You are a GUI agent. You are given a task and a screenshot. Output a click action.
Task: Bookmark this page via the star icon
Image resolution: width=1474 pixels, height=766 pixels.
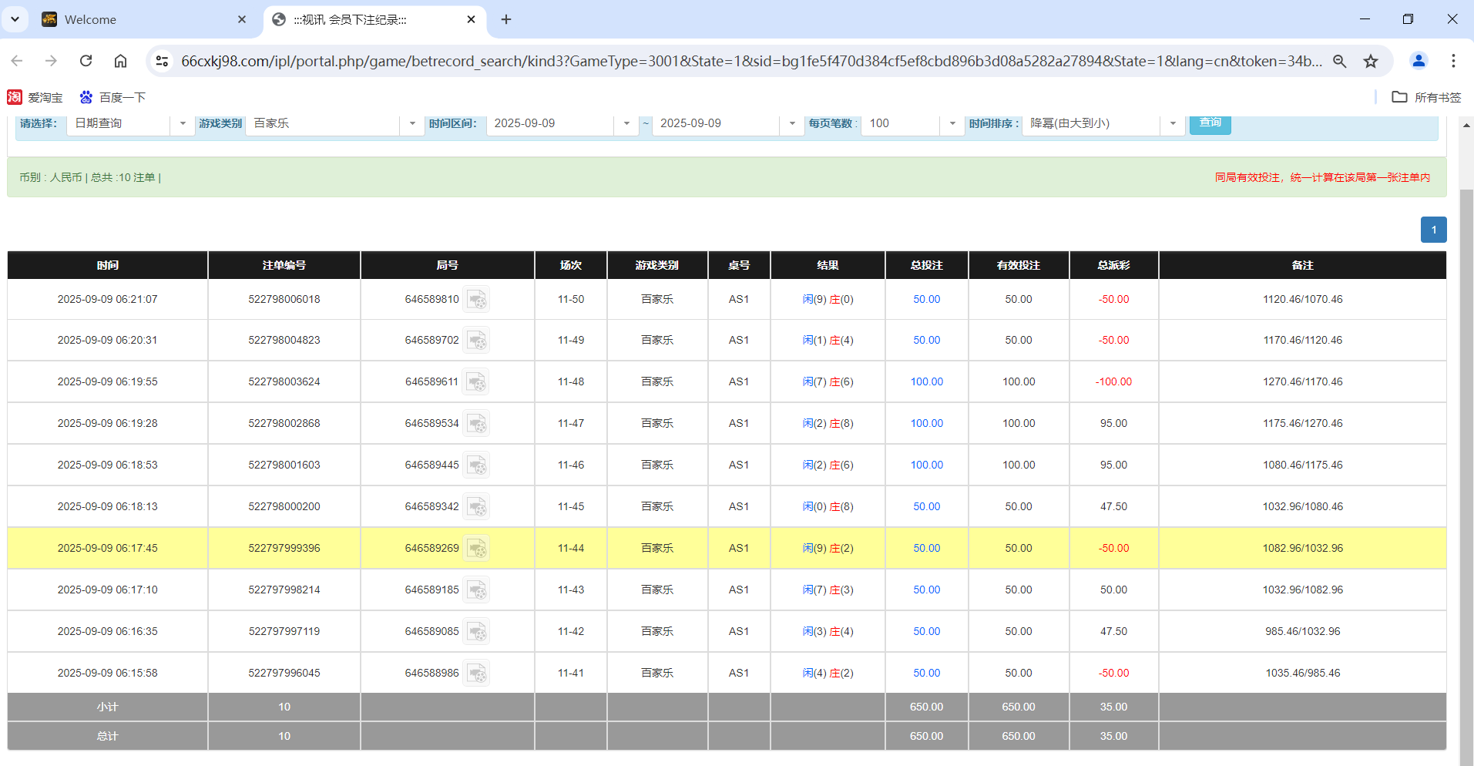pyautogui.click(x=1371, y=60)
